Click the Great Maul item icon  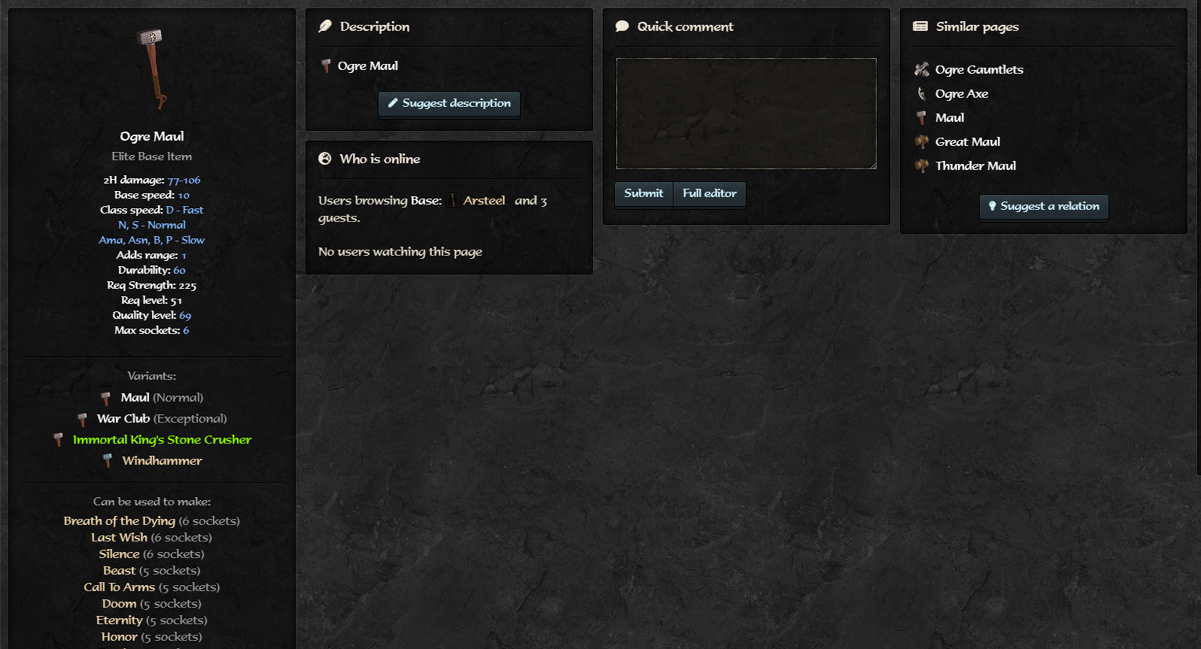(x=922, y=142)
